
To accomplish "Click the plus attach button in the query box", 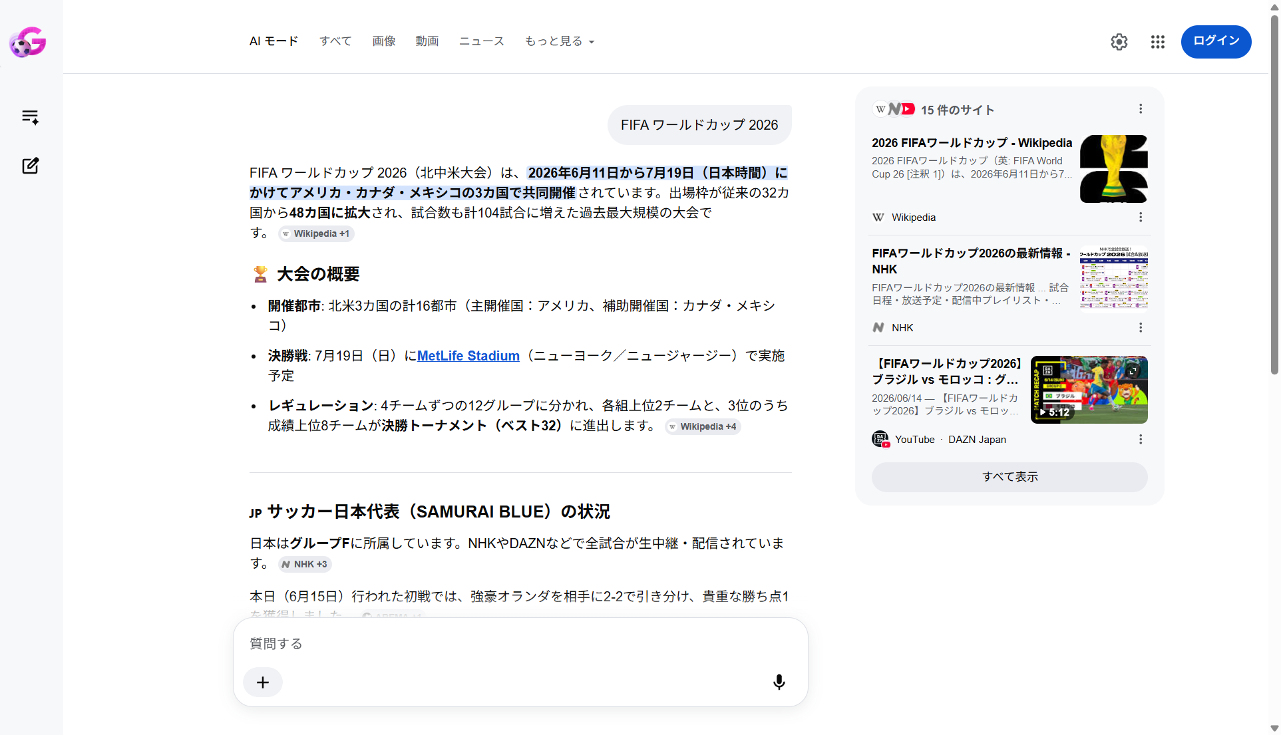I will tap(263, 682).
